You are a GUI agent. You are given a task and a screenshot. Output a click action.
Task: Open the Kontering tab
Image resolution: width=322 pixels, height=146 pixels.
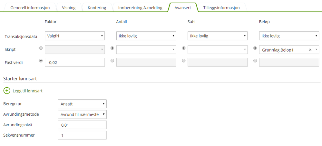(x=97, y=8)
